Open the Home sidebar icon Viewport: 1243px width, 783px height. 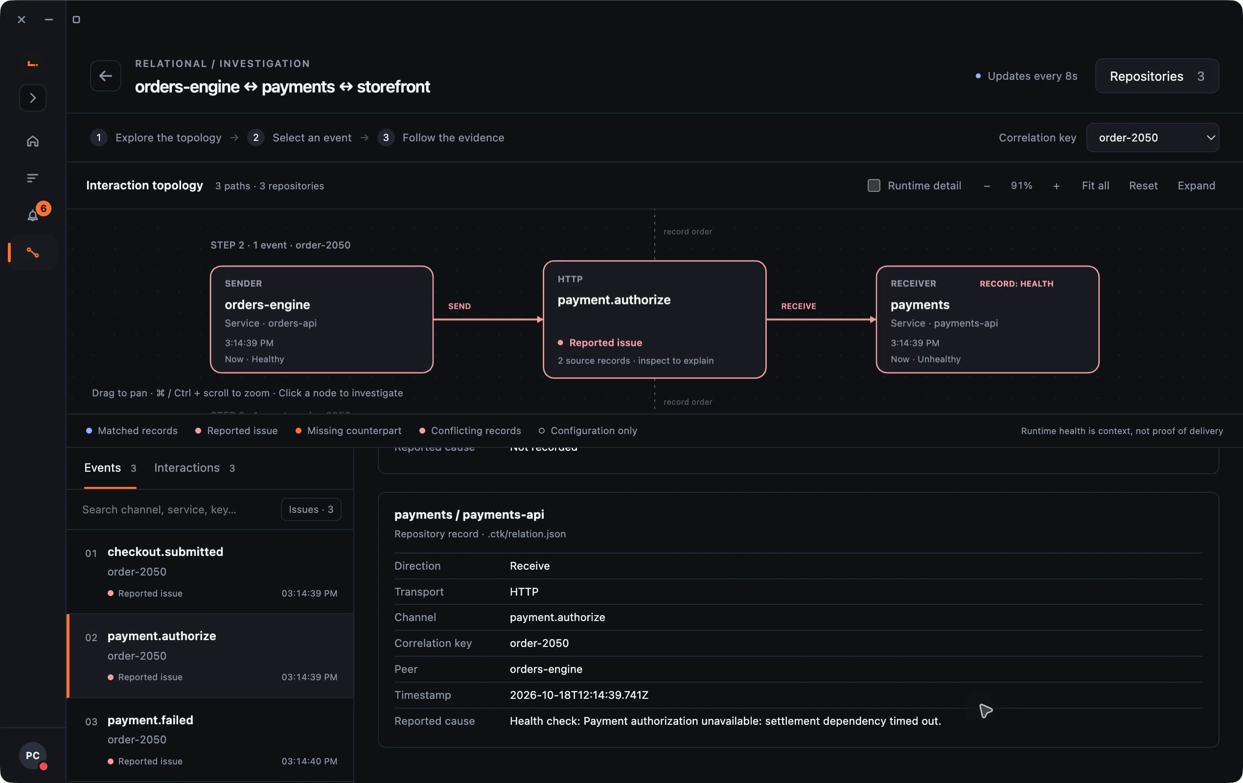[x=32, y=141]
